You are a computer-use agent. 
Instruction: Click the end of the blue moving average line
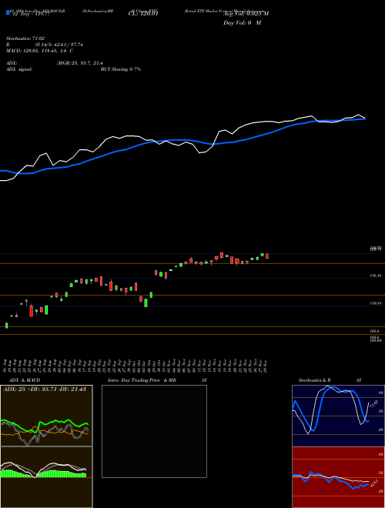point(365,119)
